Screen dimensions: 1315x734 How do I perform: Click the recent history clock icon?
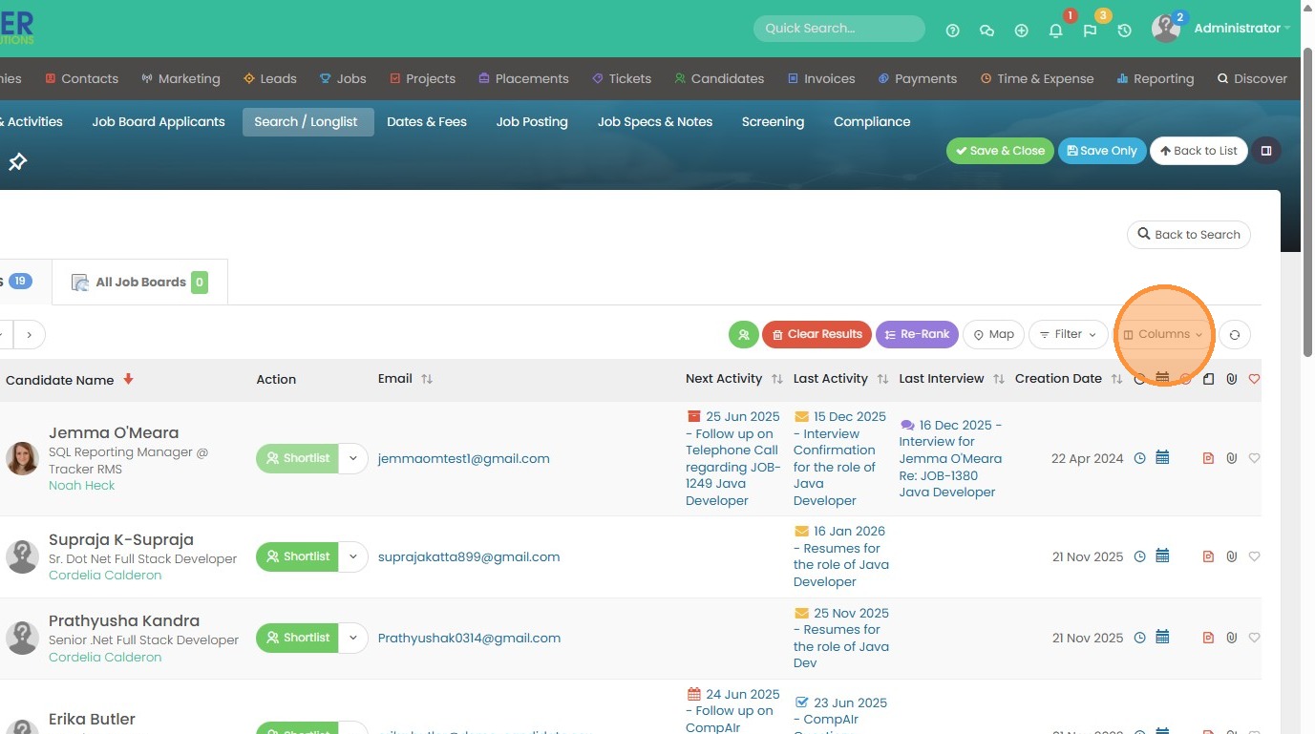point(1124,31)
